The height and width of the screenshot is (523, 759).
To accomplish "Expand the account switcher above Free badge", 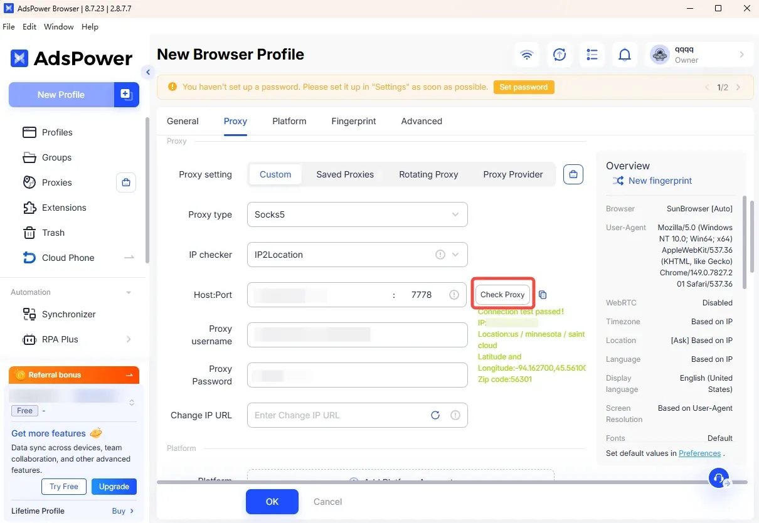I will click(132, 402).
